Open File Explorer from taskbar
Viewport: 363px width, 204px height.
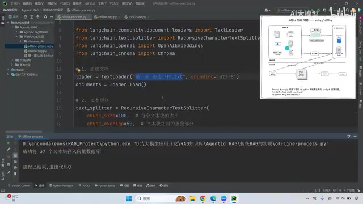point(192,198)
